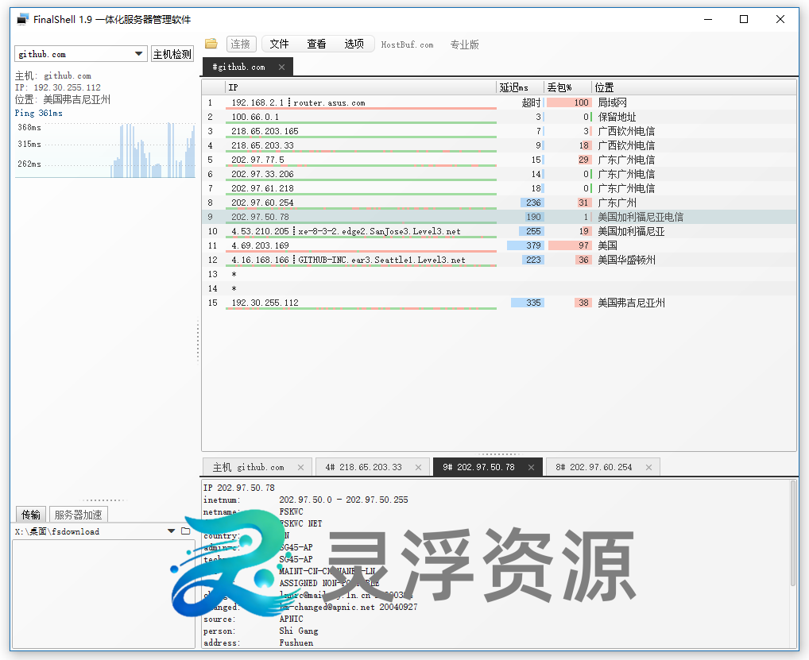This screenshot has height=660, width=809.
Task: Click latency value 379 in hop 11
Action: [x=533, y=245]
